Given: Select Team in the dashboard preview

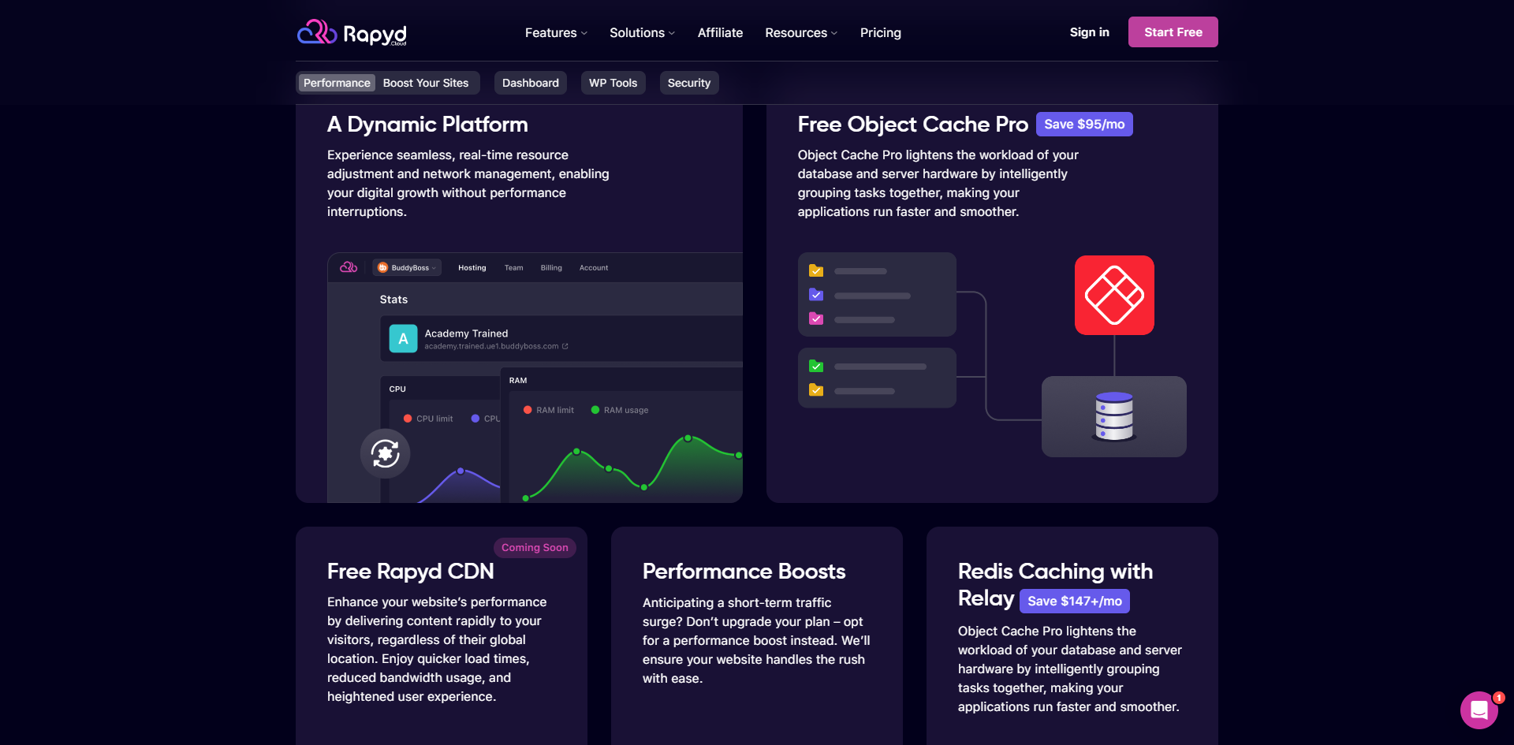Looking at the screenshot, I should (x=514, y=268).
